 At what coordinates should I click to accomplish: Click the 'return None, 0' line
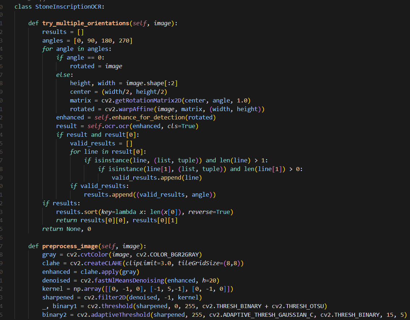[67, 229]
